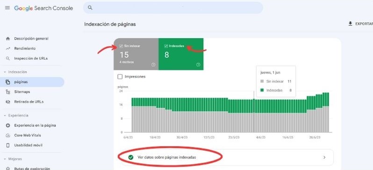This screenshot has width=373, height=170.
Task: Click the trend icon beside Rendimiento
Action: tap(8, 48)
